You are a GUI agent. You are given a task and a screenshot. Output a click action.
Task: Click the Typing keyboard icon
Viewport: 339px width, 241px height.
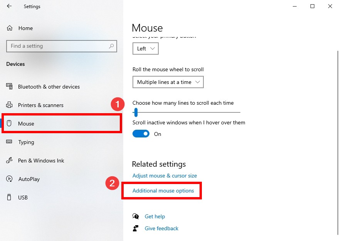pyautogui.click(x=9, y=142)
